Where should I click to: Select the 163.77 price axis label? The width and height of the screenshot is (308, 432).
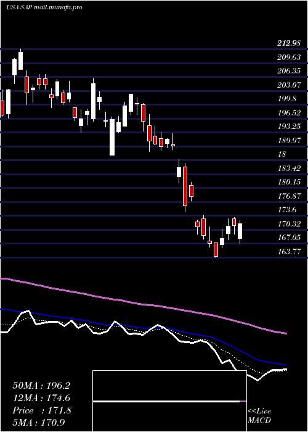click(289, 251)
